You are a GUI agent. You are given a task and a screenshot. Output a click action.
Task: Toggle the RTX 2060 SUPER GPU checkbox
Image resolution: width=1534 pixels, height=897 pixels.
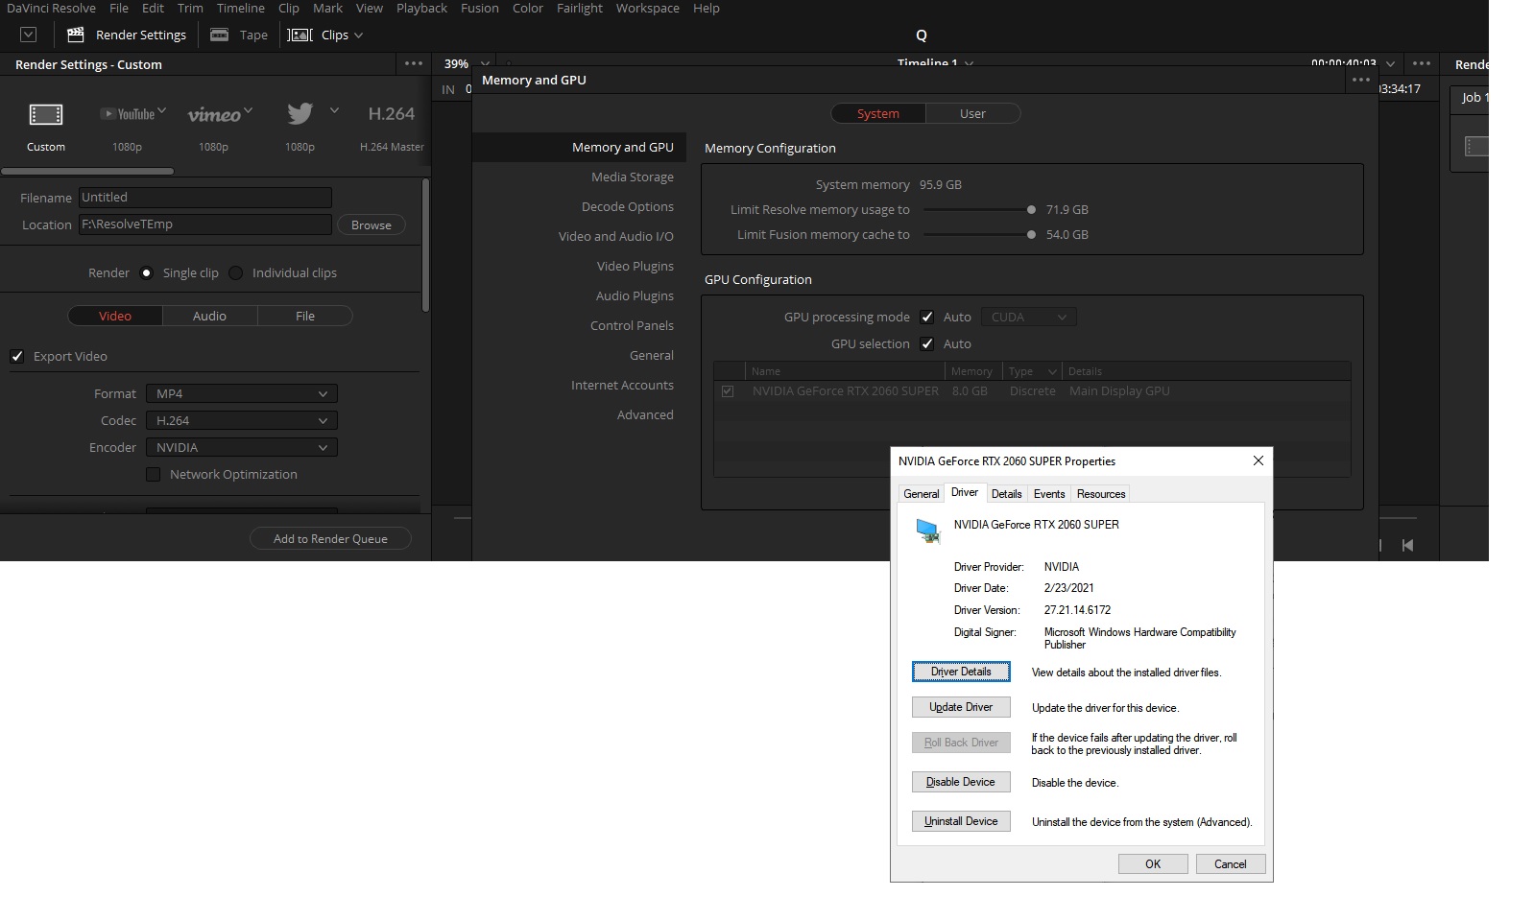pos(728,391)
